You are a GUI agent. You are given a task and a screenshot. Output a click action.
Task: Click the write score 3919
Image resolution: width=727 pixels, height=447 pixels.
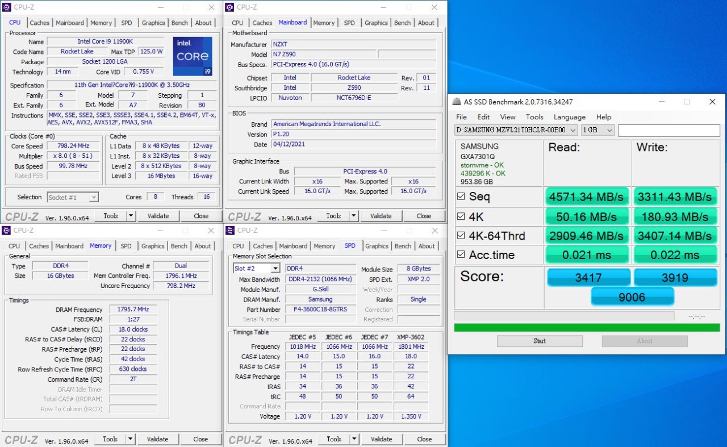point(675,278)
